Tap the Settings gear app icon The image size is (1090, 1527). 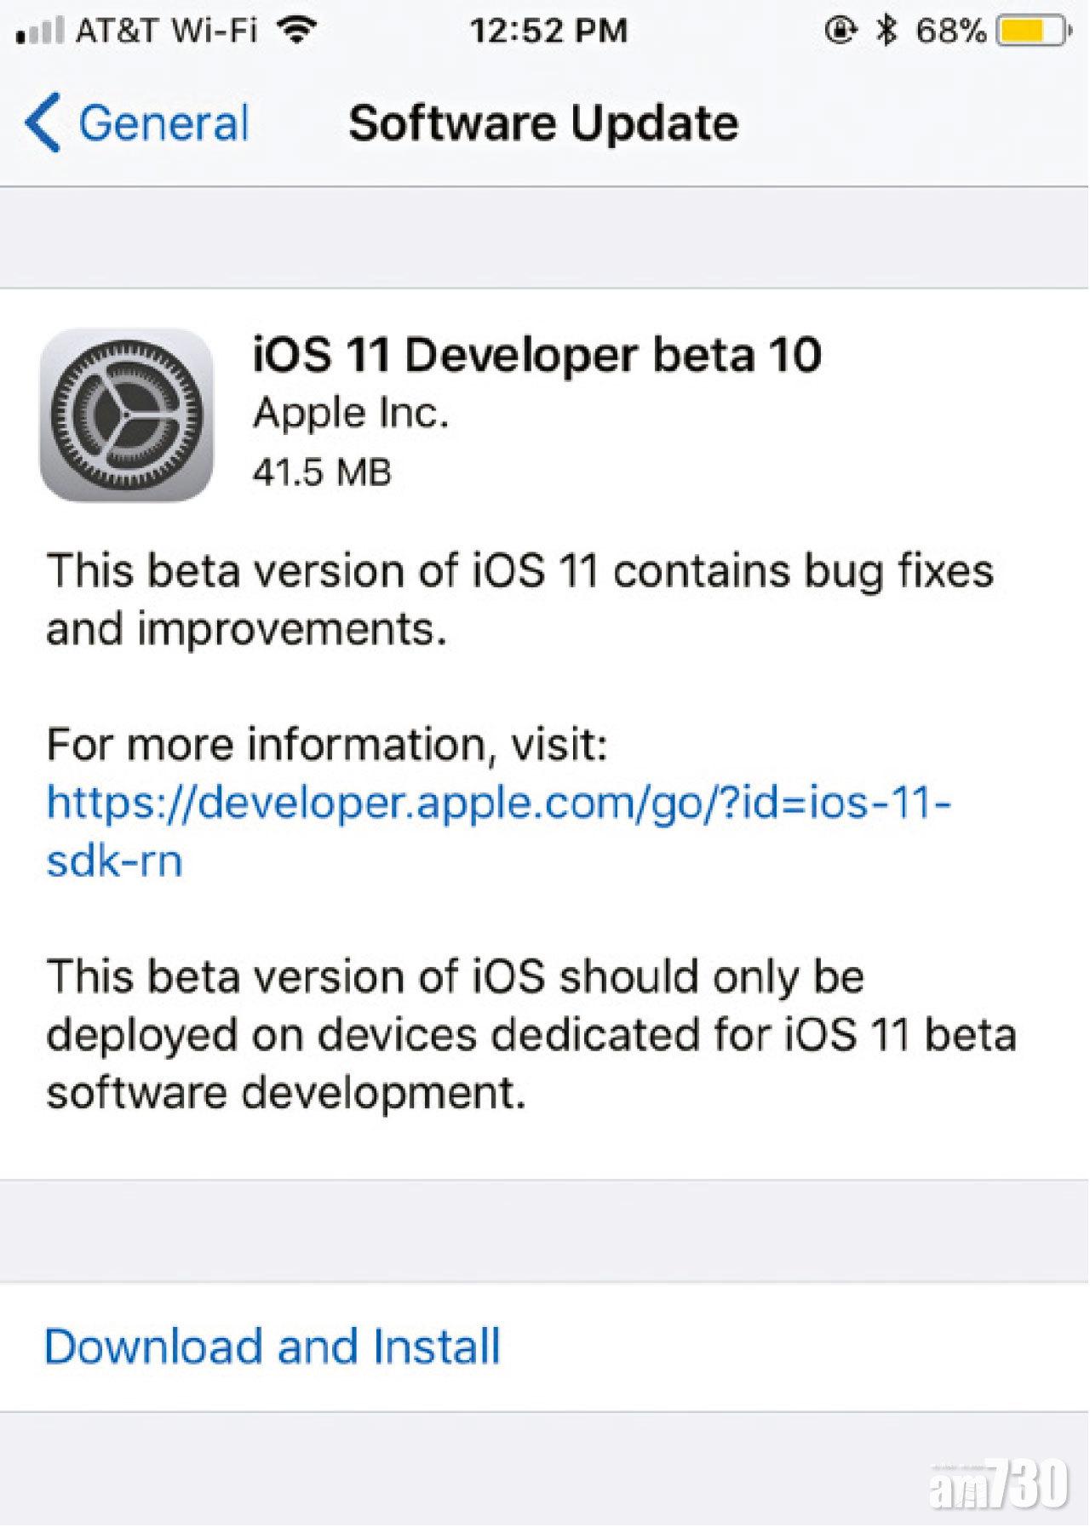[126, 415]
